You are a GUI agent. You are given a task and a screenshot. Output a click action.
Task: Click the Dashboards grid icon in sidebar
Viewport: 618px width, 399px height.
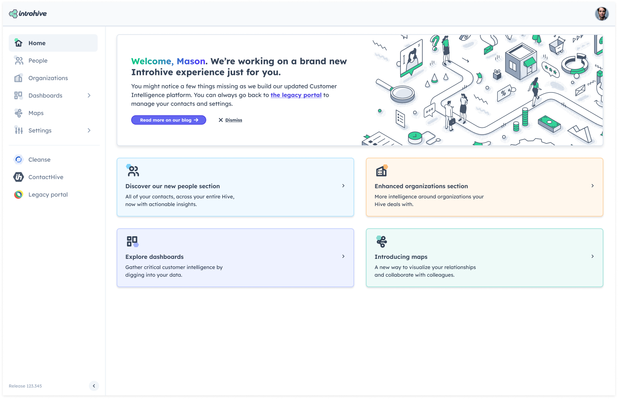(18, 95)
